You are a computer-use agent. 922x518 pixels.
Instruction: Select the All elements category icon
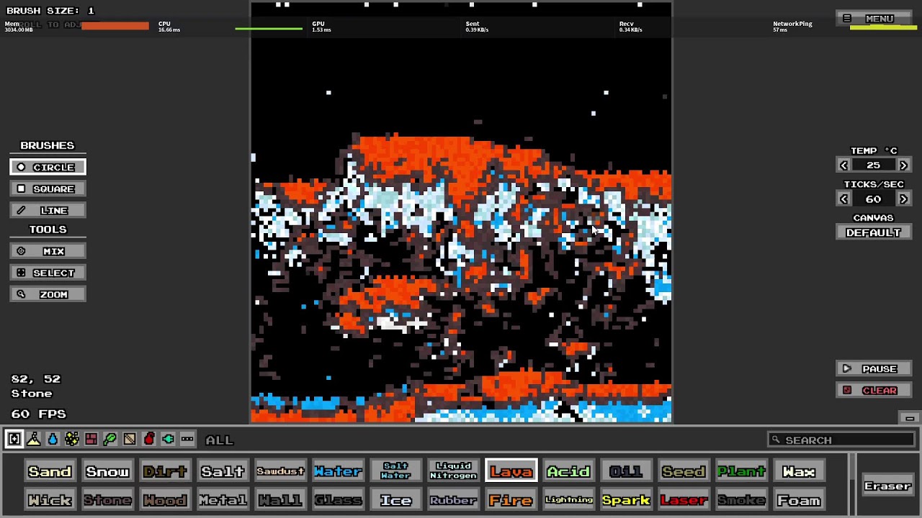[x=14, y=439]
